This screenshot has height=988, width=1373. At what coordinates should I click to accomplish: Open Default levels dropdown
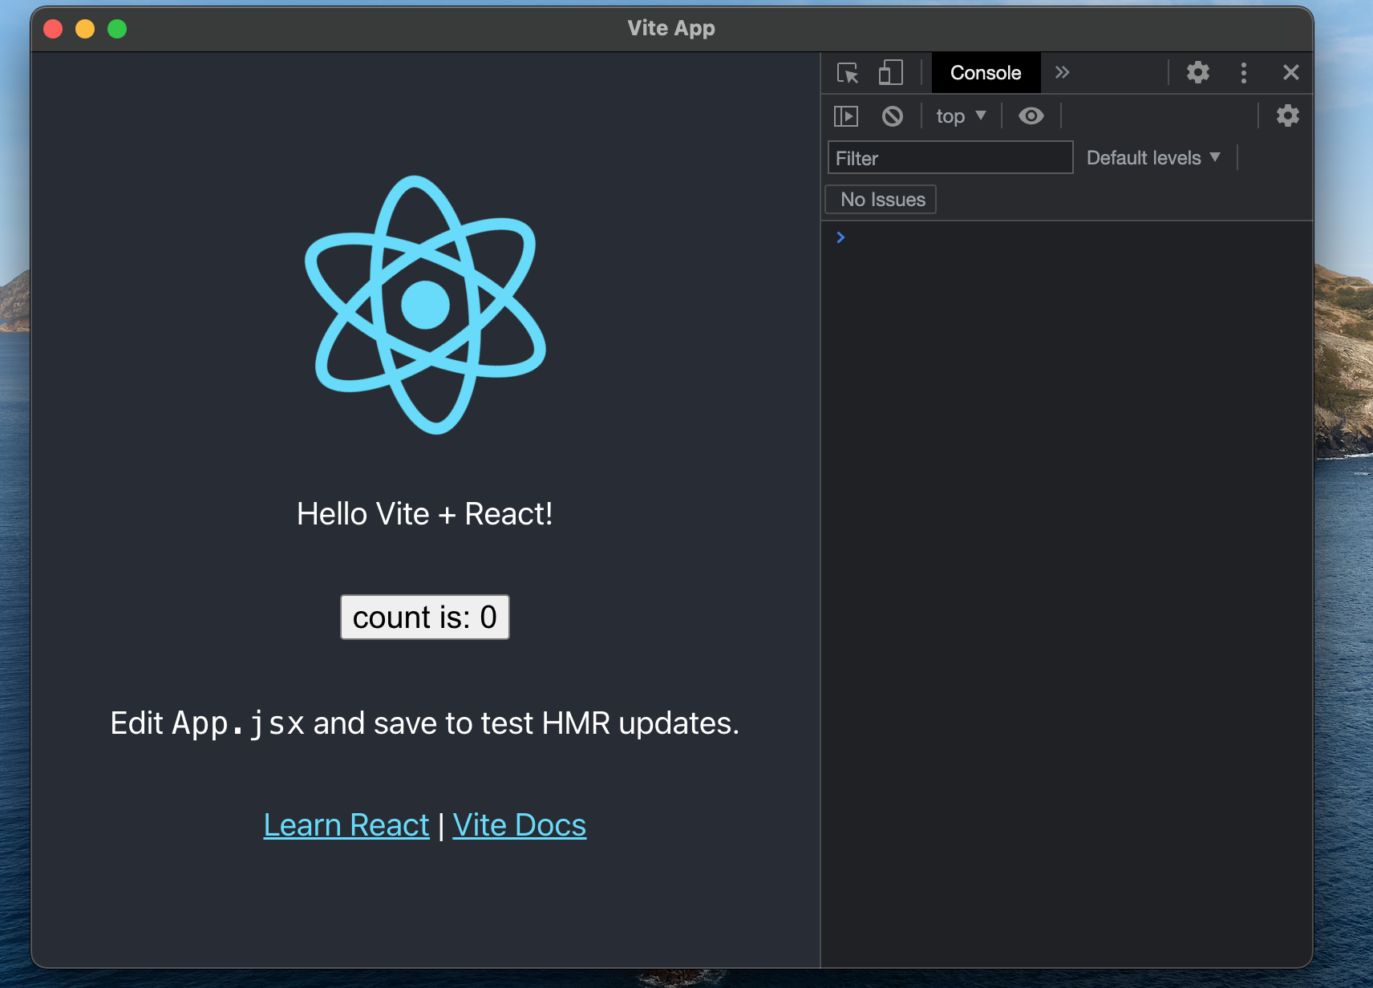coord(1153,158)
